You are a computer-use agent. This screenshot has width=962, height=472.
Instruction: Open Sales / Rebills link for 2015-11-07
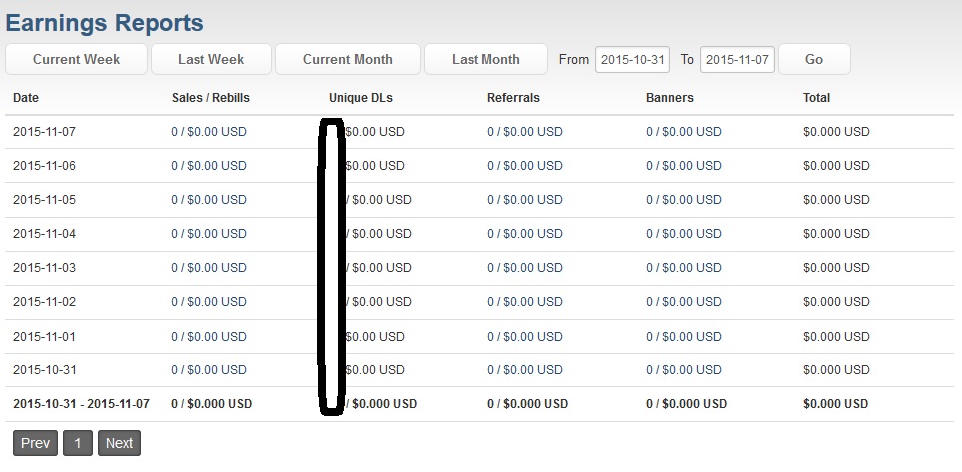point(208,131)
